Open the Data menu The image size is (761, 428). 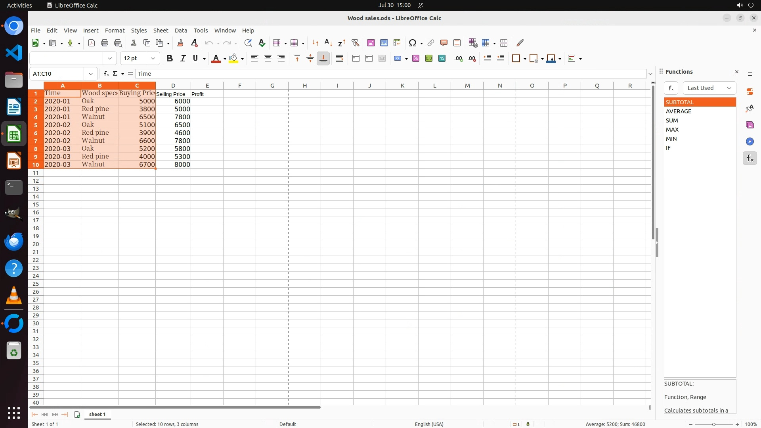click(x=181, y=31)
